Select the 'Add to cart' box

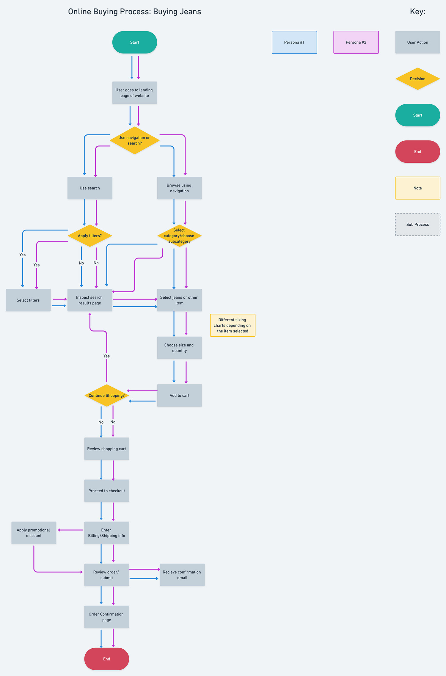[179, 395]
